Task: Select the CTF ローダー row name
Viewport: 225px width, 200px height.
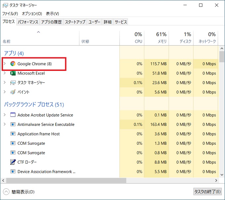Action: 27,162
